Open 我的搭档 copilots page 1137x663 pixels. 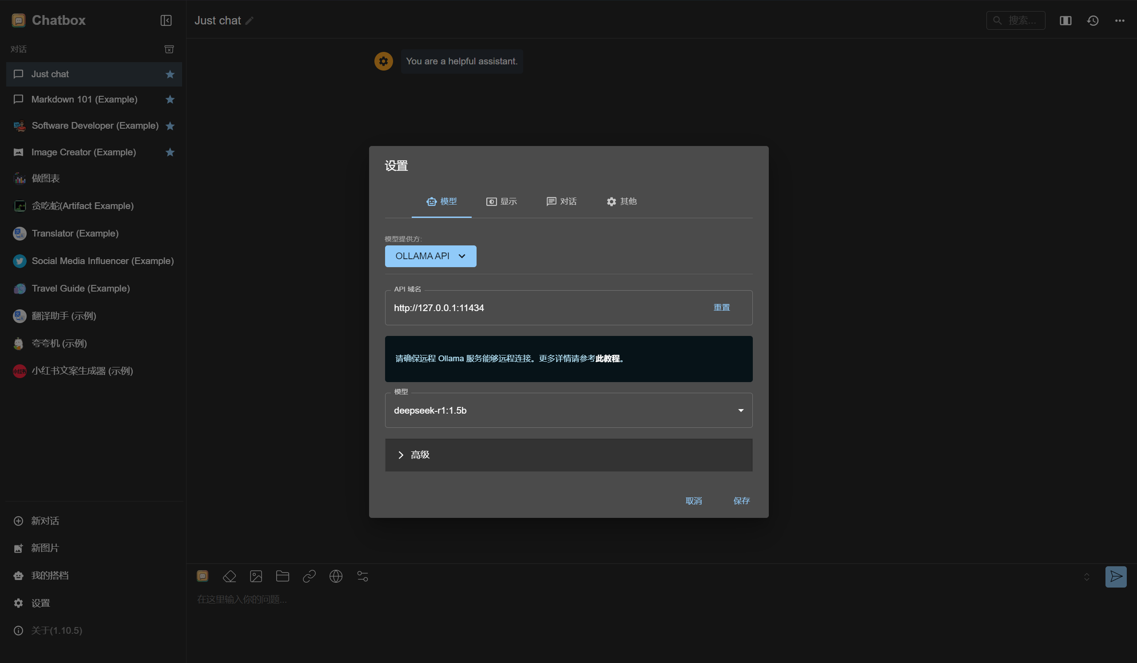(x=94, y=576)
